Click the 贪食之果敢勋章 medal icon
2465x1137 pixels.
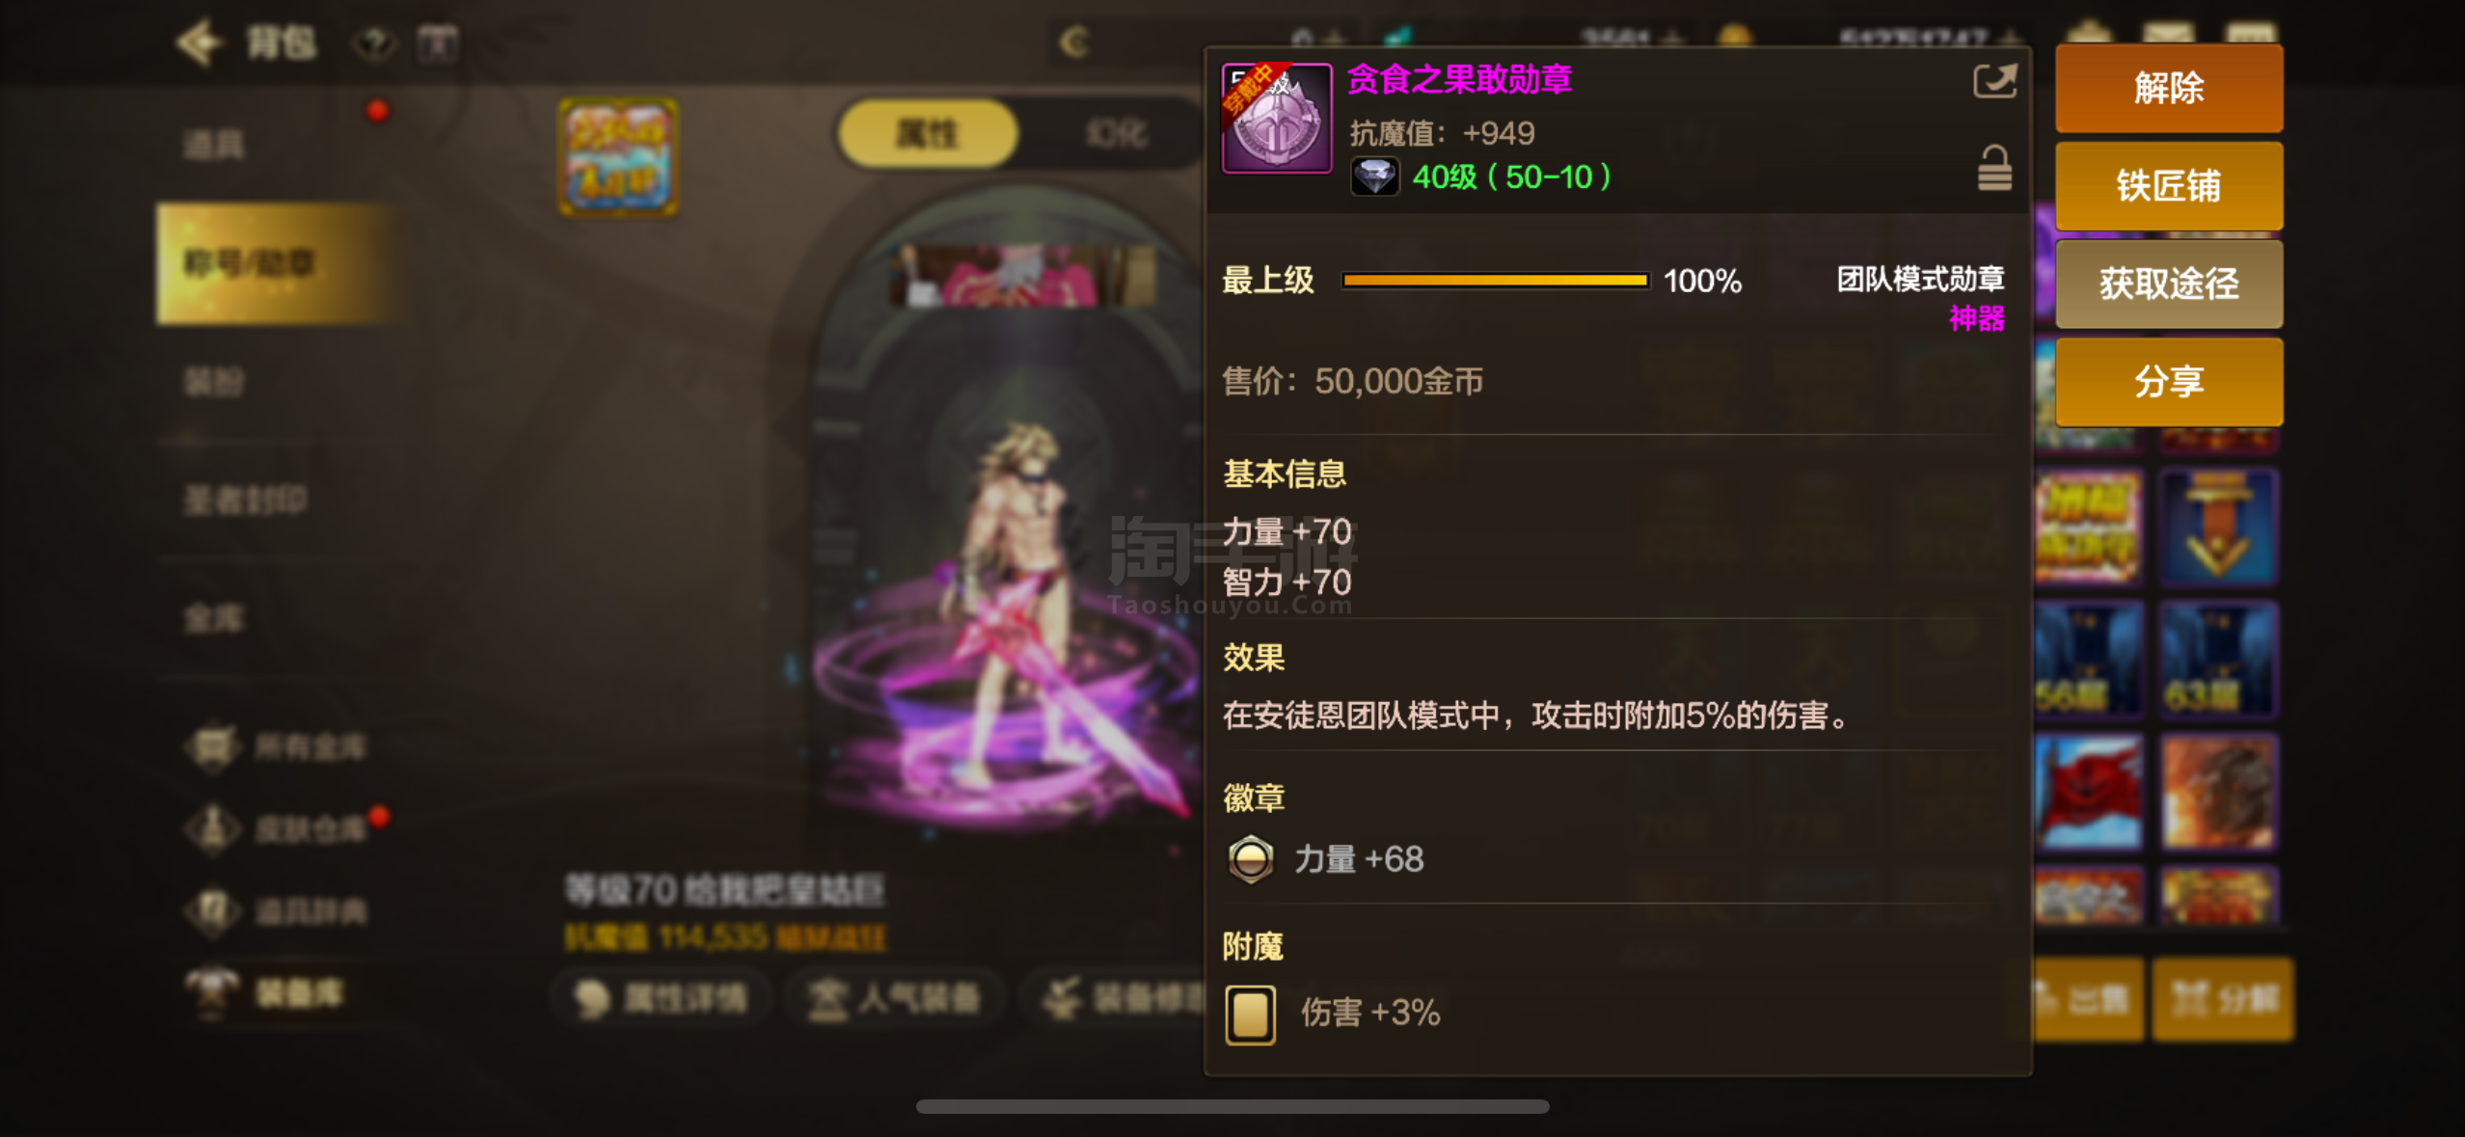[x=1277, y=118]
